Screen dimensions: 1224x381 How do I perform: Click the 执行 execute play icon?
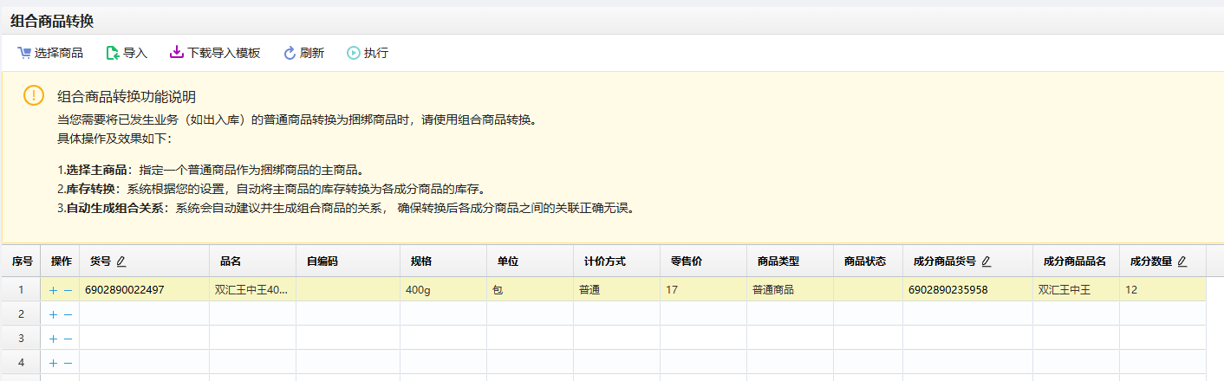pyautogui.click(x=354, y=53)
